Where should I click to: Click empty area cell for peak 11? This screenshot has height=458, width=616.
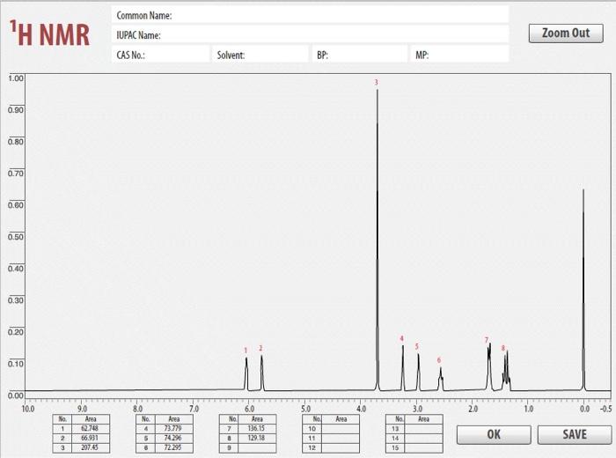[341, 438]
